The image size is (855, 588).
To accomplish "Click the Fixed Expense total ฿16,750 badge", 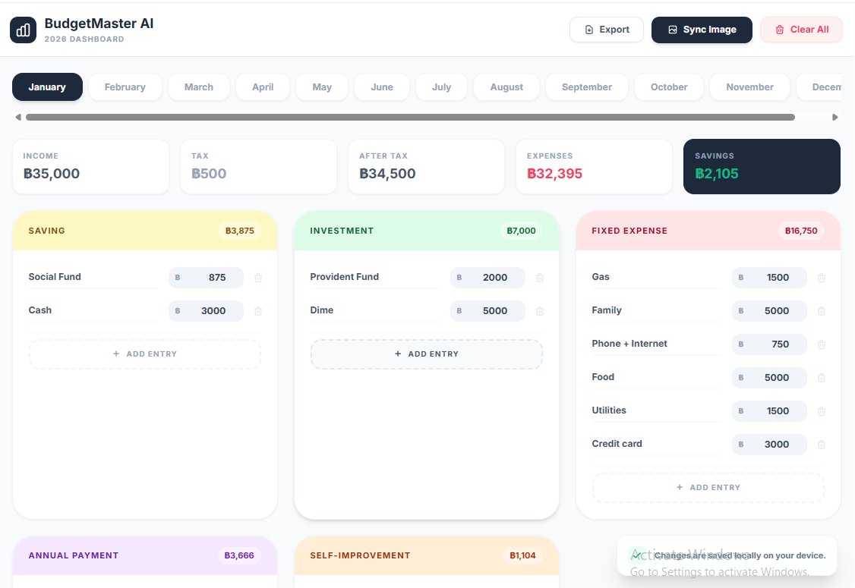I will point(801,231).
